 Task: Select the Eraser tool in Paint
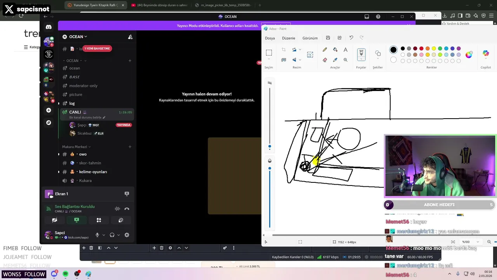(325, 60)
